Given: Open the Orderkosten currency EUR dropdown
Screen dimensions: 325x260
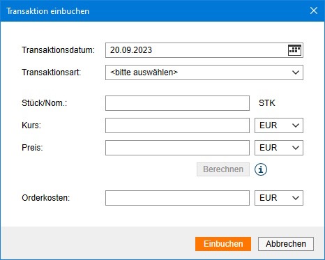Looking at the screenshot, I should [x=279, y=198].
